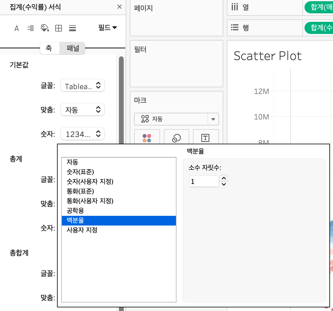333x311 pixels.
Task: Click the 12M axis label
Action: point(261,92)
